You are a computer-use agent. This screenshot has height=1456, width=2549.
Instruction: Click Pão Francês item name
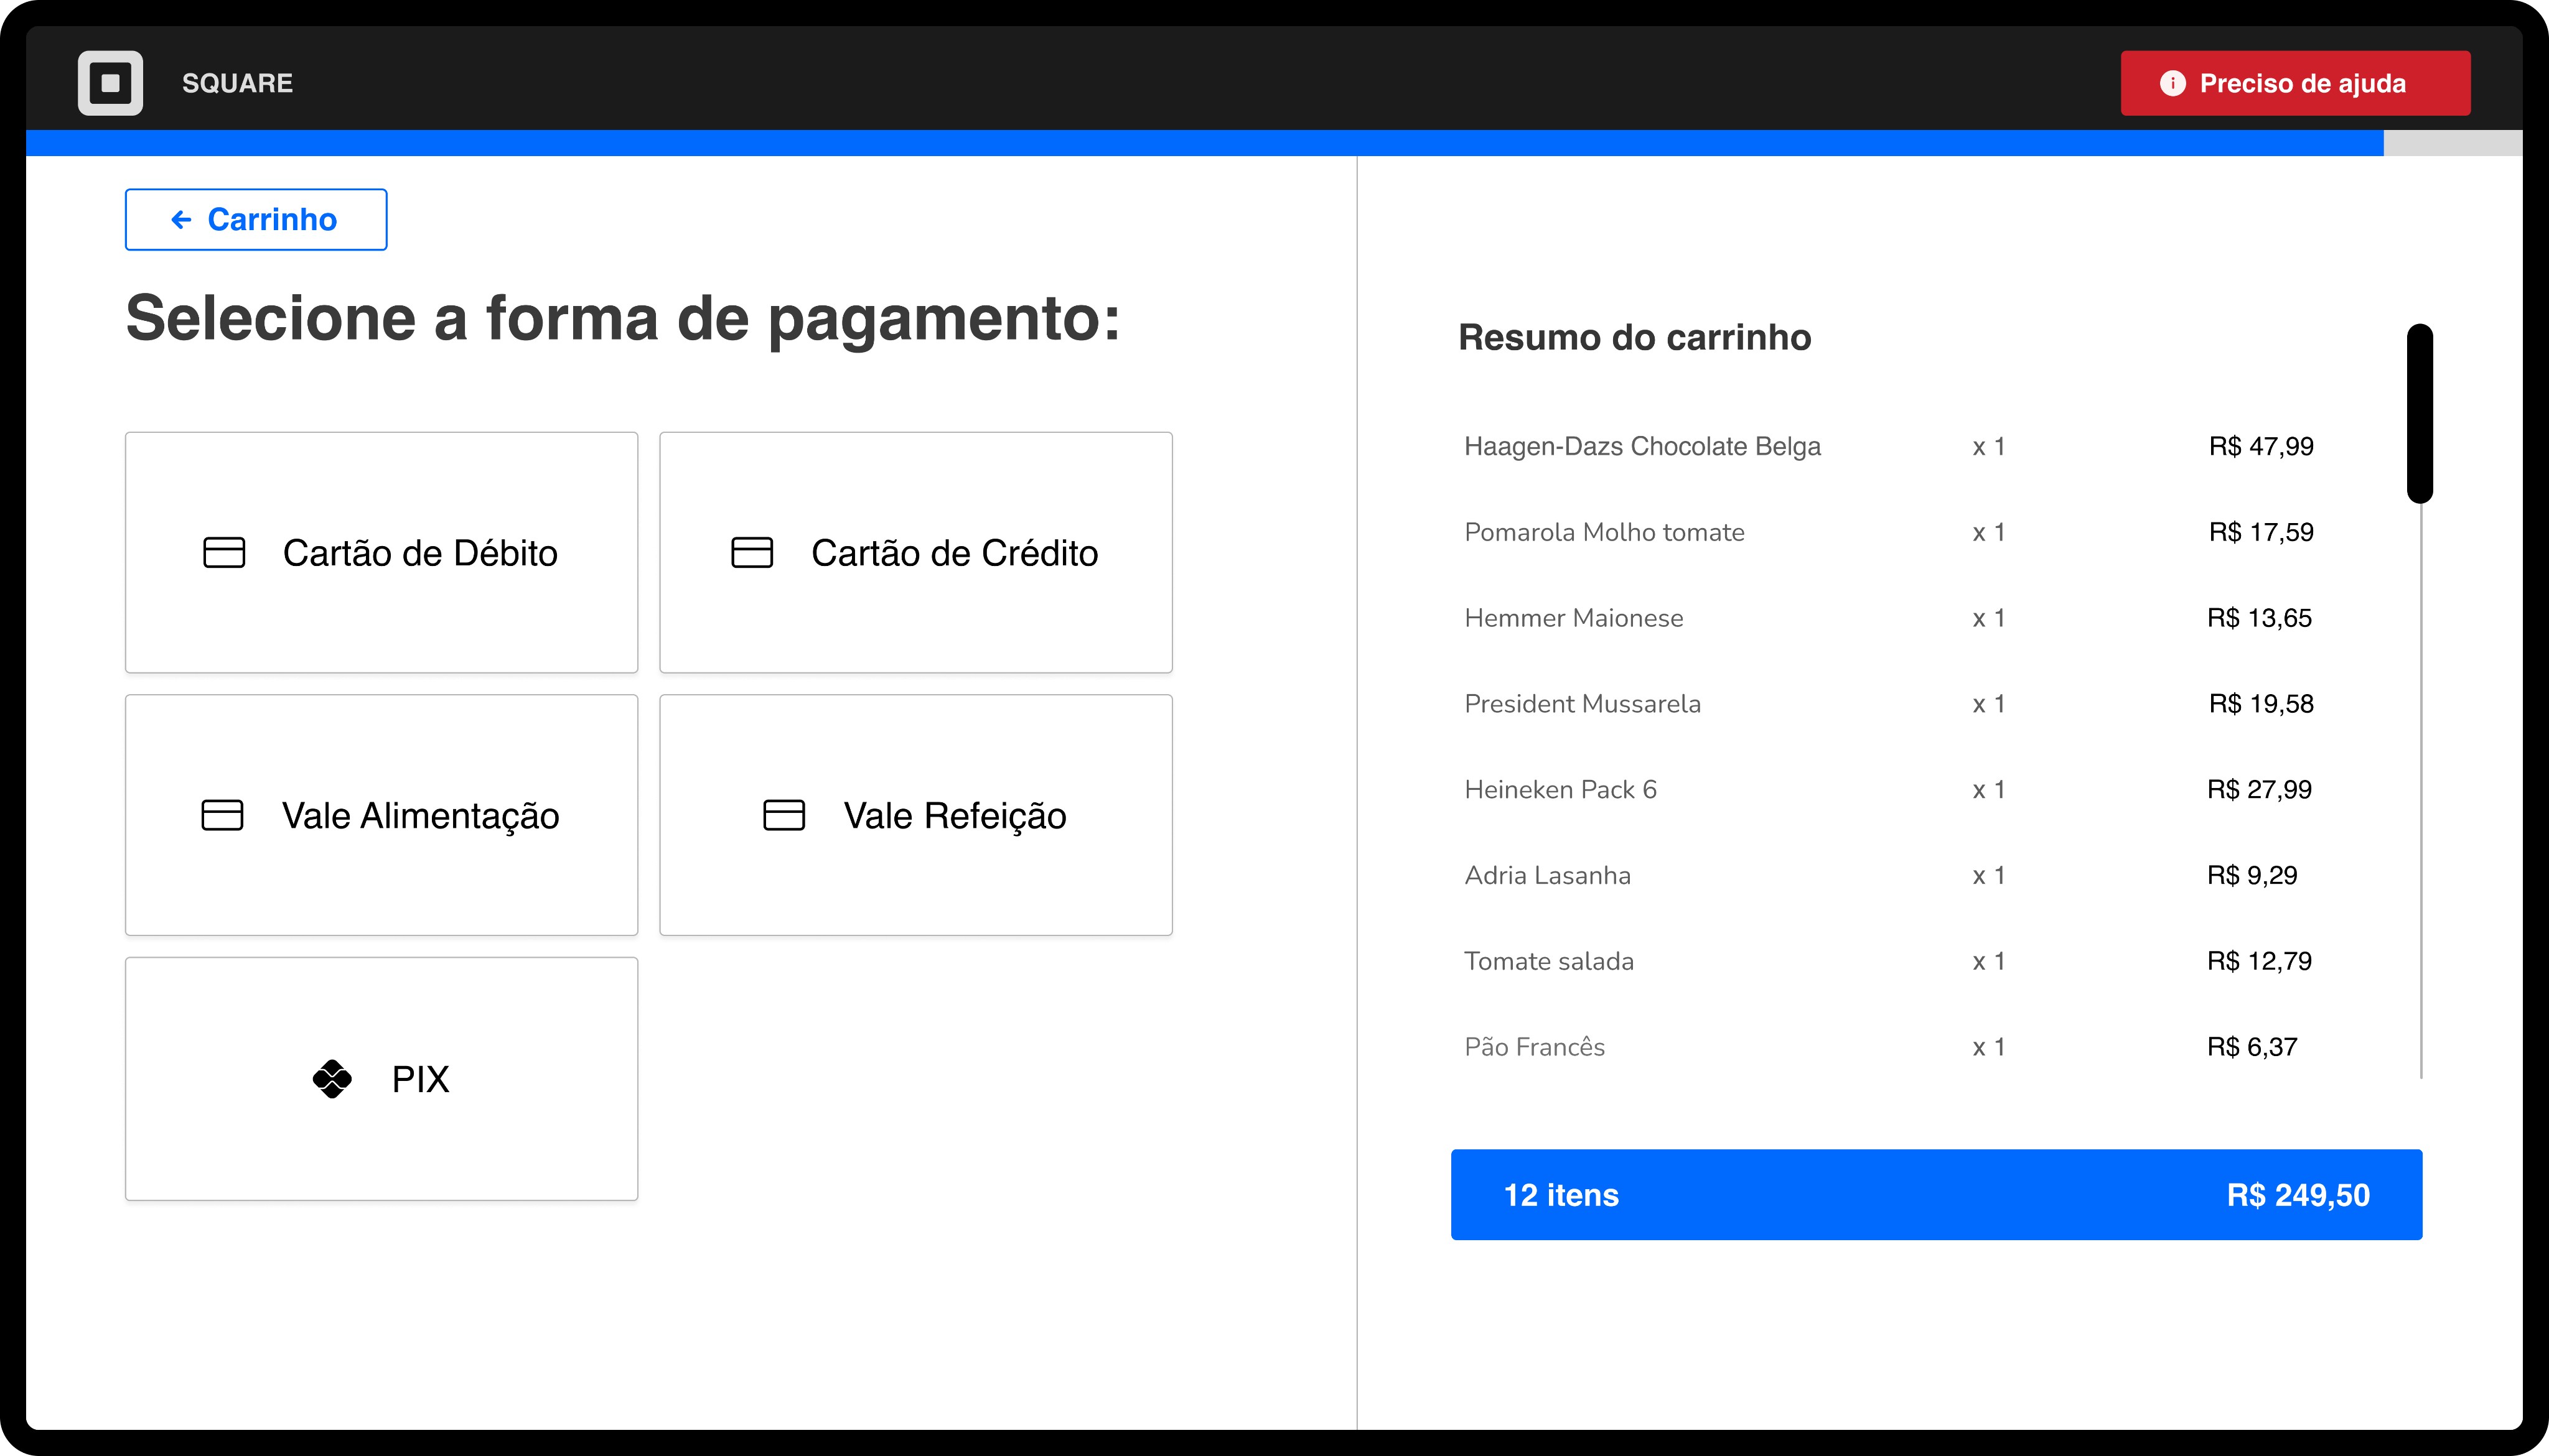(1533, 1047)
